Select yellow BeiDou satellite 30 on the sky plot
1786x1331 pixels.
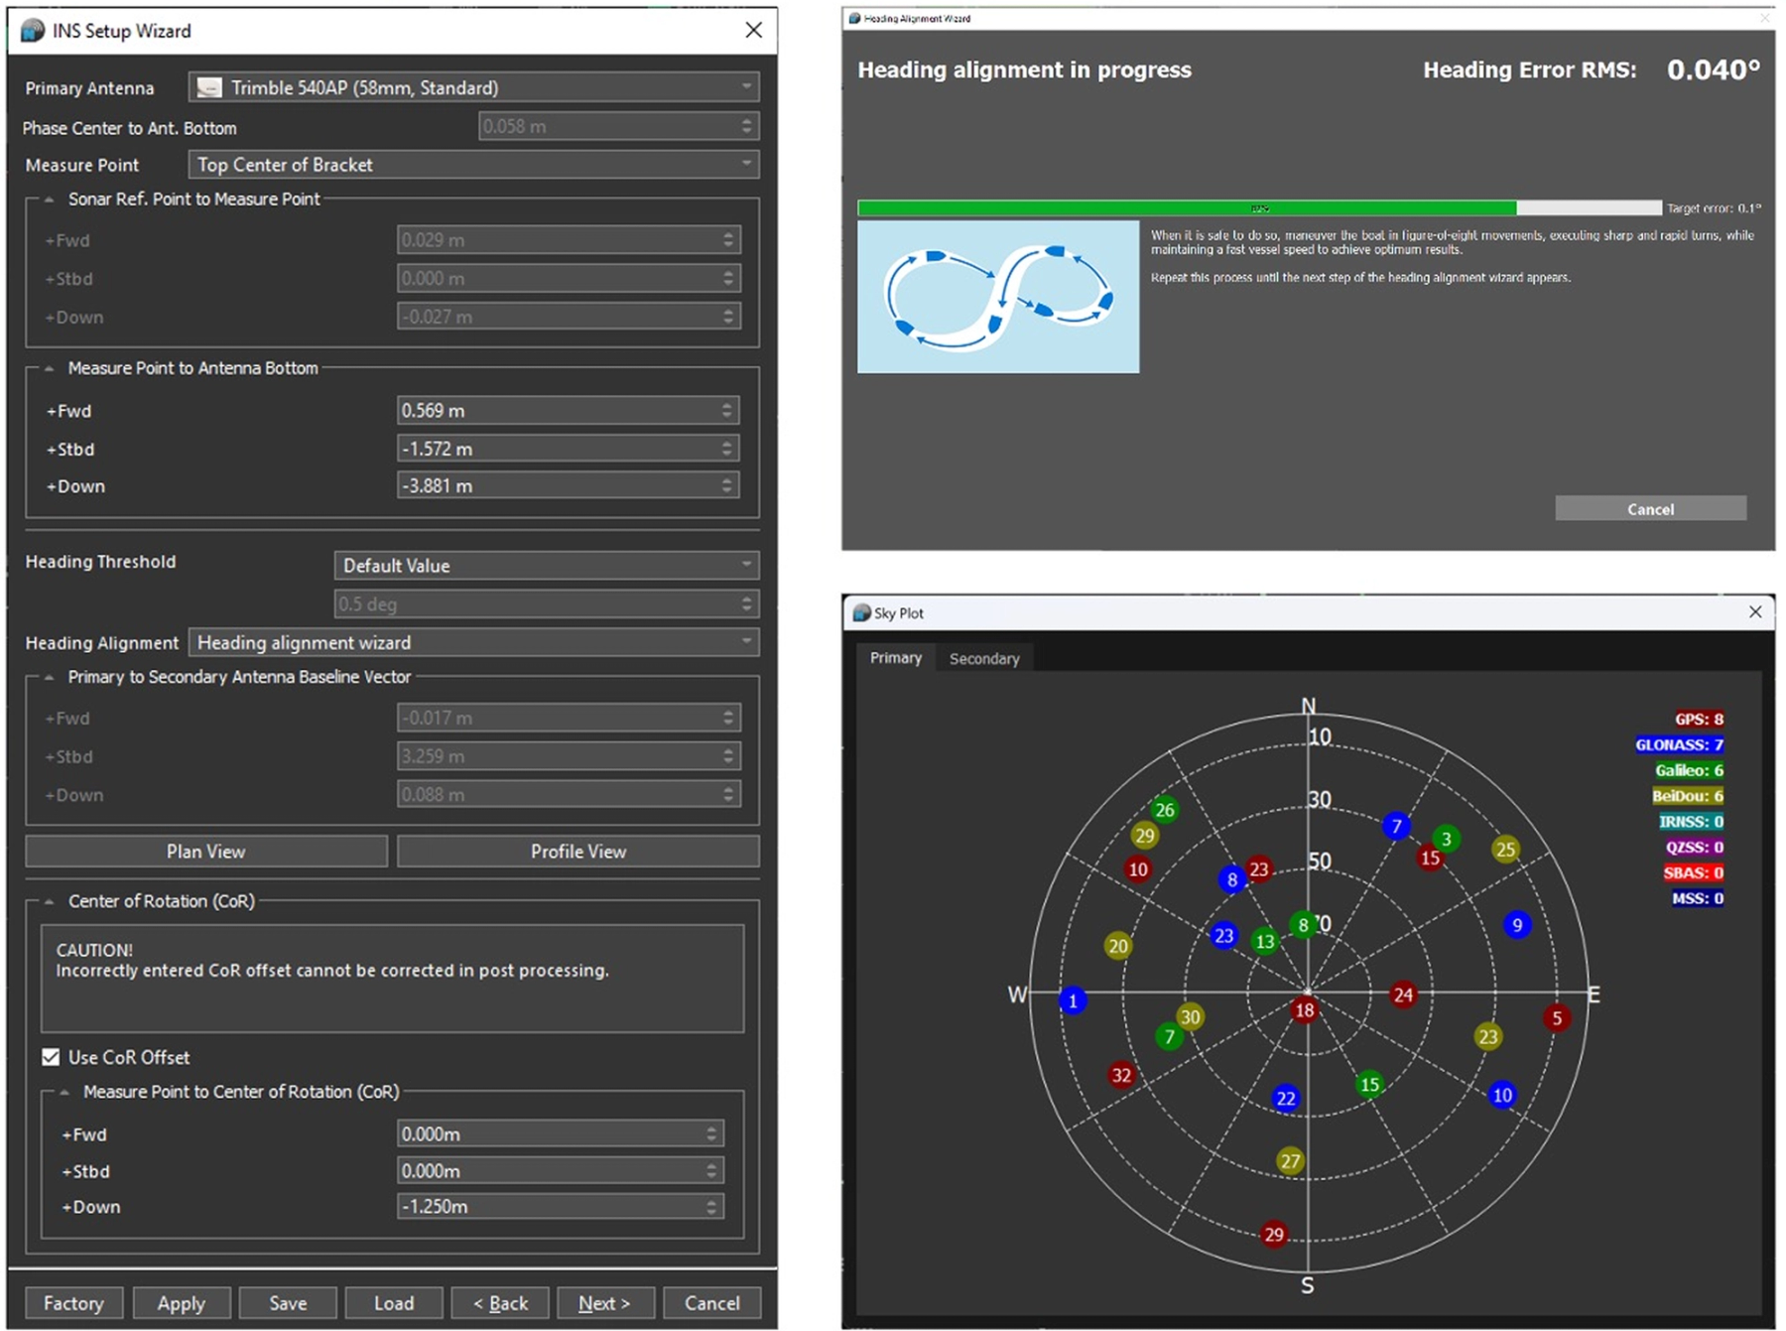coord(1190,1016)
